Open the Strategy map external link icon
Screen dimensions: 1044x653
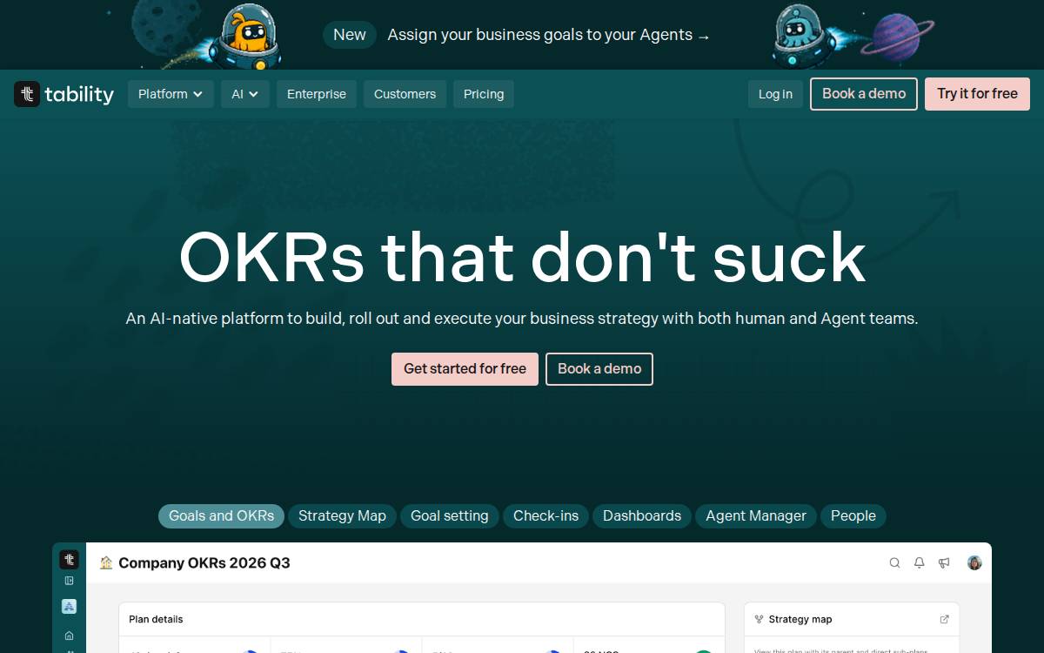(944, 619)
